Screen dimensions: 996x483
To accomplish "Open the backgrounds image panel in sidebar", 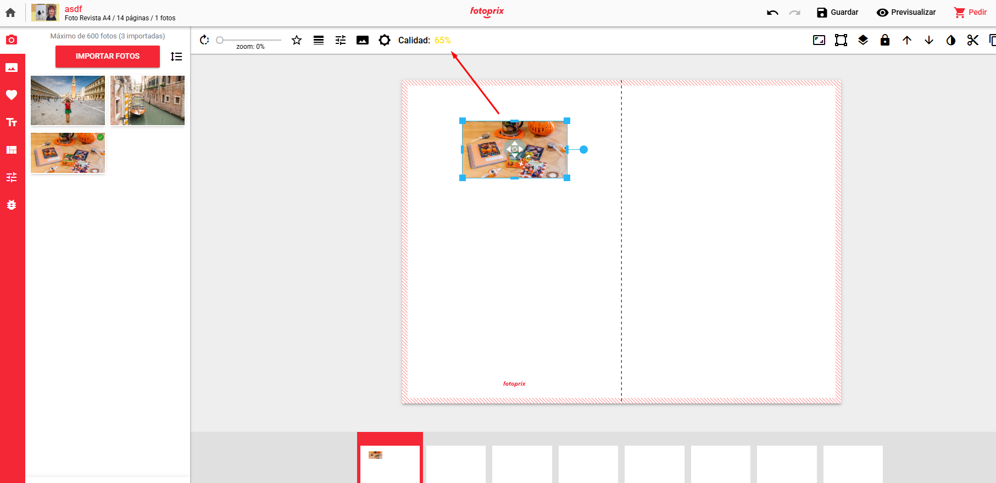I will coord(12,68).
